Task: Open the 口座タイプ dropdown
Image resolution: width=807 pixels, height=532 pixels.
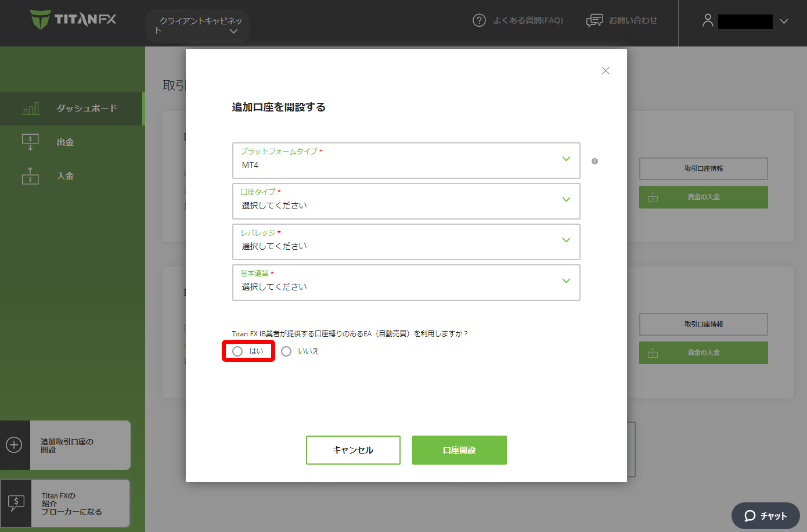Action: pyautogui.click(x=406, y=201)
